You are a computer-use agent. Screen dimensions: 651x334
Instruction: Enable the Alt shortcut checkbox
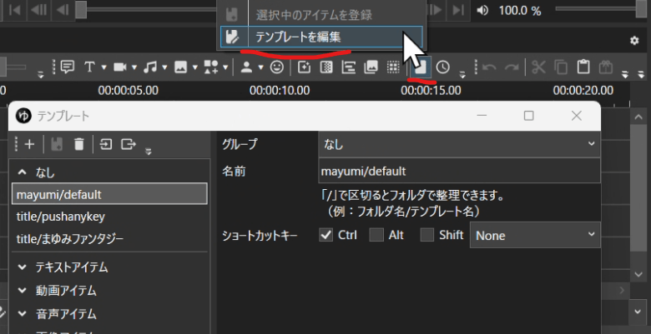pos(376,235)
